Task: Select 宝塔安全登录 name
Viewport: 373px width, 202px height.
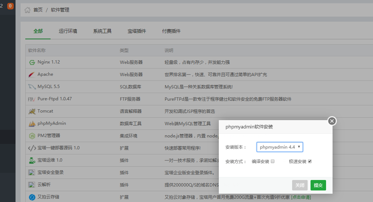Action: tap(51, 172)
